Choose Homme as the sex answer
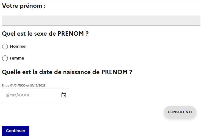 click(x=5, y=47)
